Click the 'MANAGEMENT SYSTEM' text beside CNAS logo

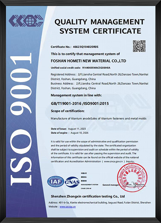pos(89,185)
